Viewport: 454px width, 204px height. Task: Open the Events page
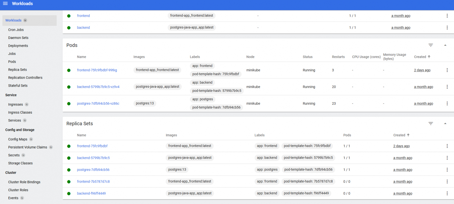pos(13,198)
